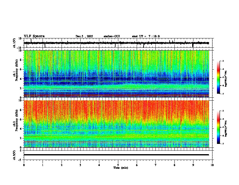Click the x-axis tick label "3"

[x=80, y=165]
